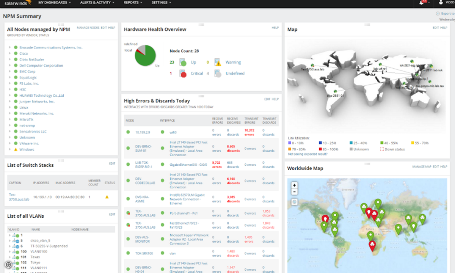455x273 pixels.
Task: Click the SolarWinds logo
Action: (x=17, y=2)
